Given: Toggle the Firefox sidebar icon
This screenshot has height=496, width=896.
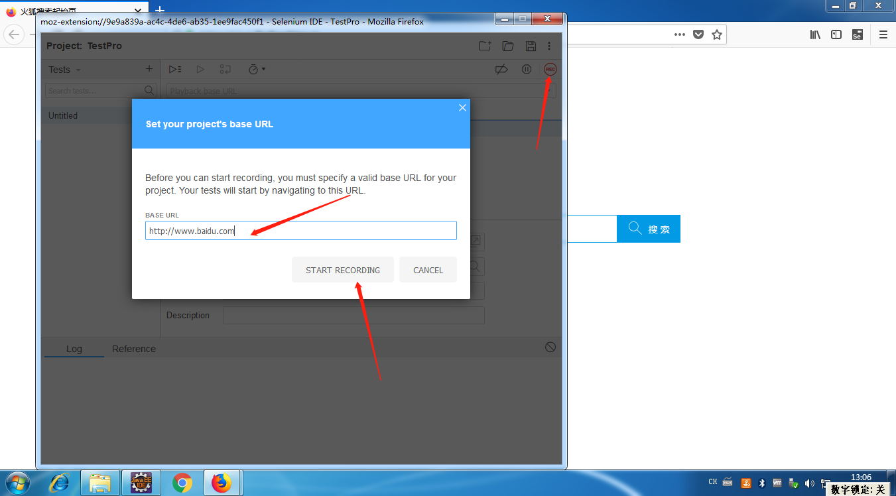Looking at the screenshot, I should (x=836, y=34).
